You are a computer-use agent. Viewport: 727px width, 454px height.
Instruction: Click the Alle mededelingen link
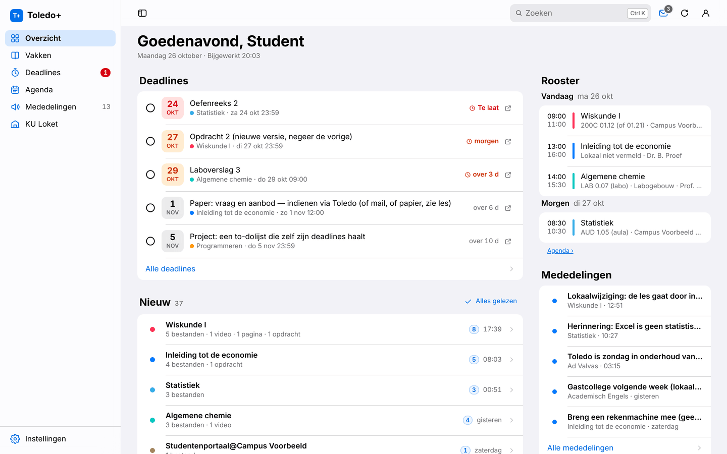tap(580, 448)
